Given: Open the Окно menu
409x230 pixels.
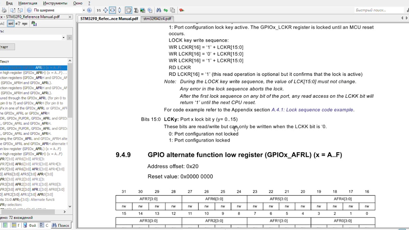Looking at the screenshot, I should tap(78, 3).
